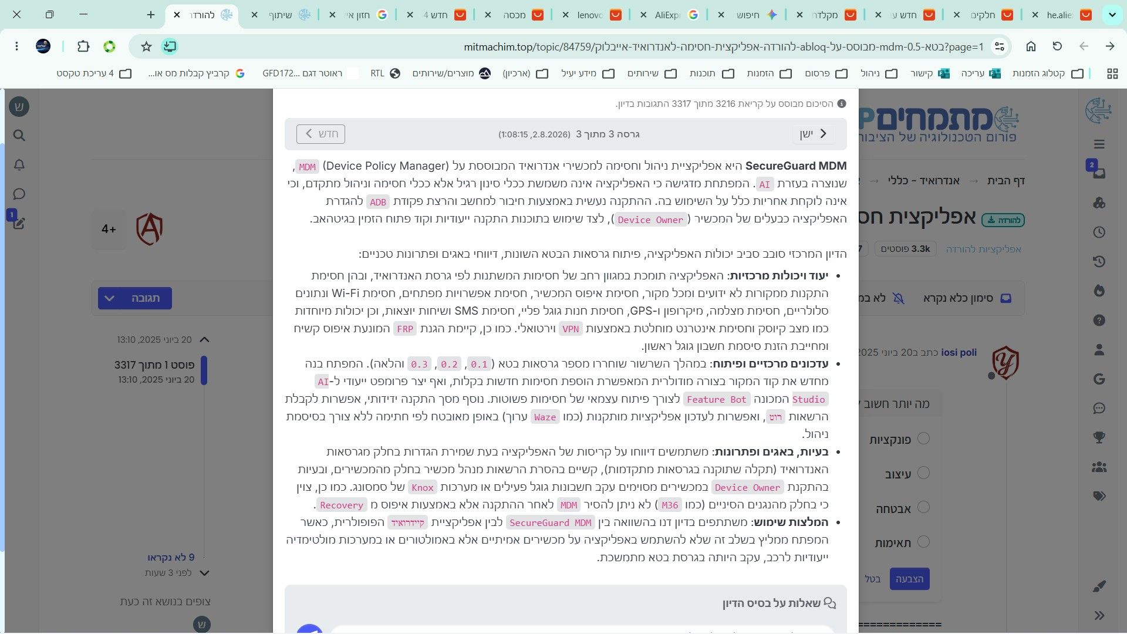This screenshot has height=634, width=1127.
Task: Open the single user icon in right sidebar
Action: (1099, 350)
